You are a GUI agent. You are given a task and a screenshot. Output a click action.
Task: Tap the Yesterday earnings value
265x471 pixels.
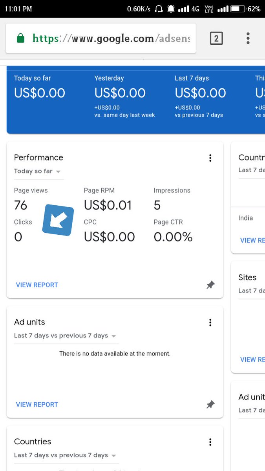pos(120,93)
